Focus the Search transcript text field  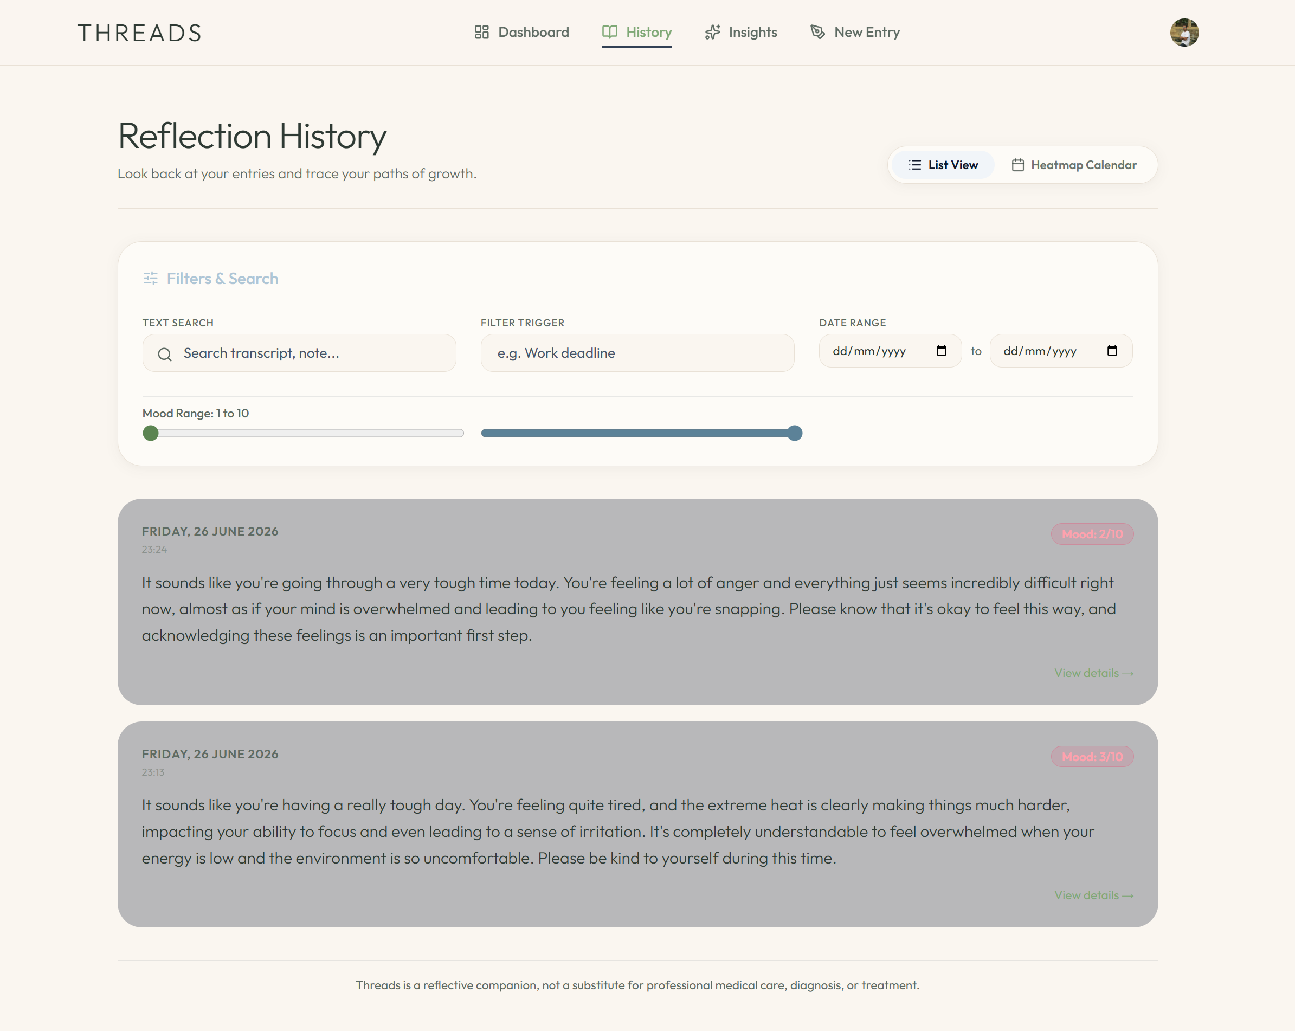299,353
